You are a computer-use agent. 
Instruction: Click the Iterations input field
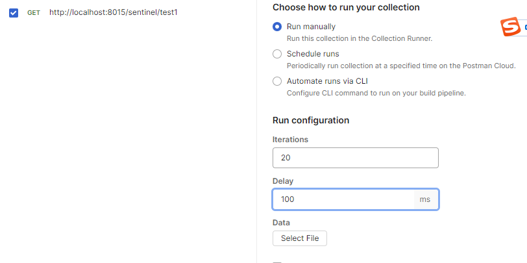click(x=355, y=158)
